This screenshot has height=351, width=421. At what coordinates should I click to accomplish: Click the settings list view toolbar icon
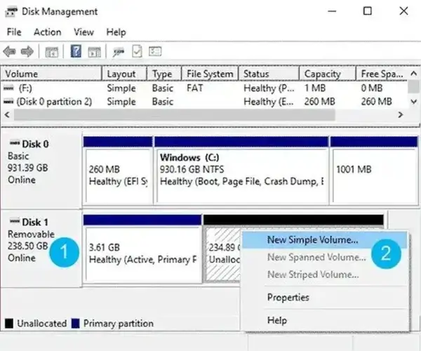[x=155, y=51]
